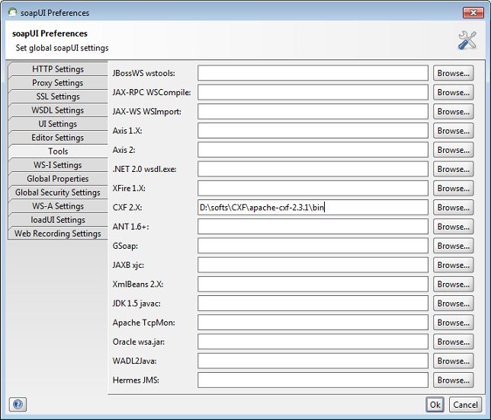The height and width of the screenshot is (420, 491).
Task: Browse for Hermes JMS directory
Action: tap(453, 380)
